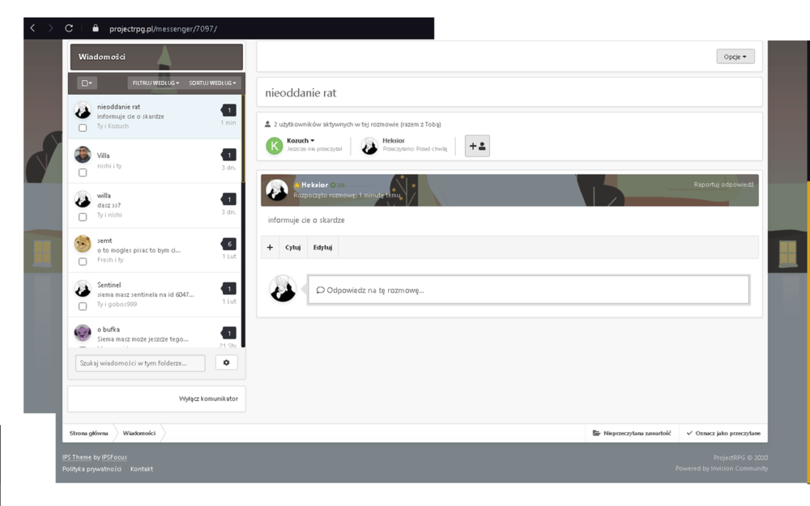Click the plus icon below the message

pyautogui.click(x=270, y=247)
